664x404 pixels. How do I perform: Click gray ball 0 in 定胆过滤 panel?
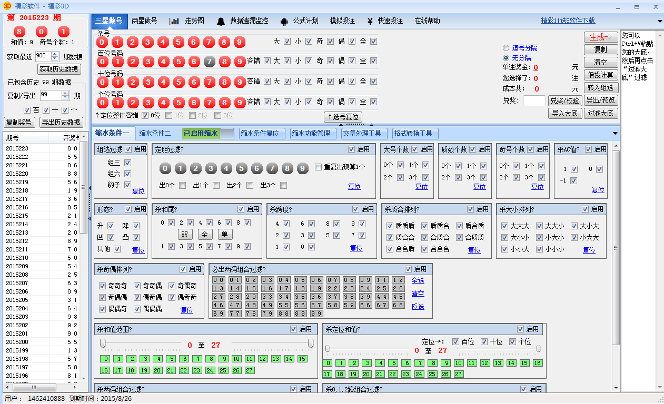[x=165, y=168]
